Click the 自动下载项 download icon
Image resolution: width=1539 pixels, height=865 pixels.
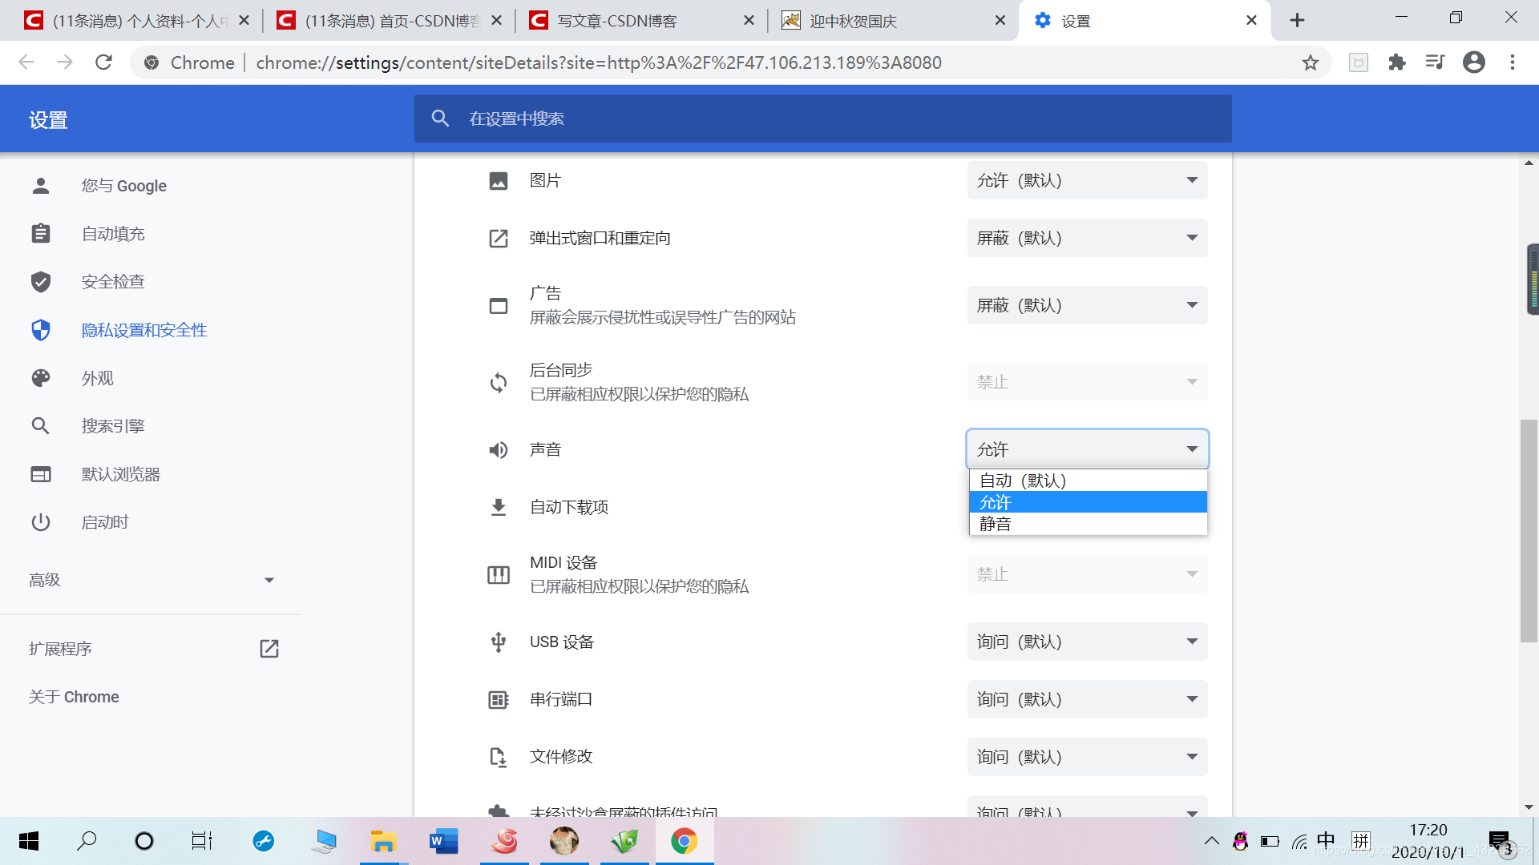[x=498, y=506]
